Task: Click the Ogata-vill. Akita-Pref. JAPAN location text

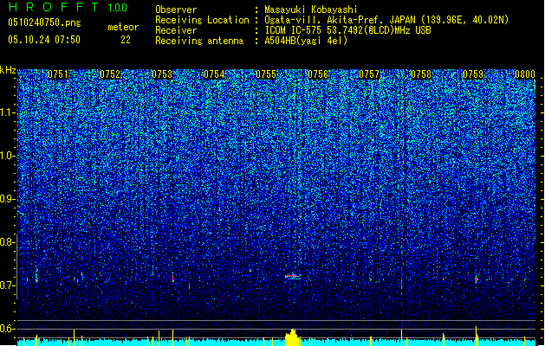Action: pos(386,20)
